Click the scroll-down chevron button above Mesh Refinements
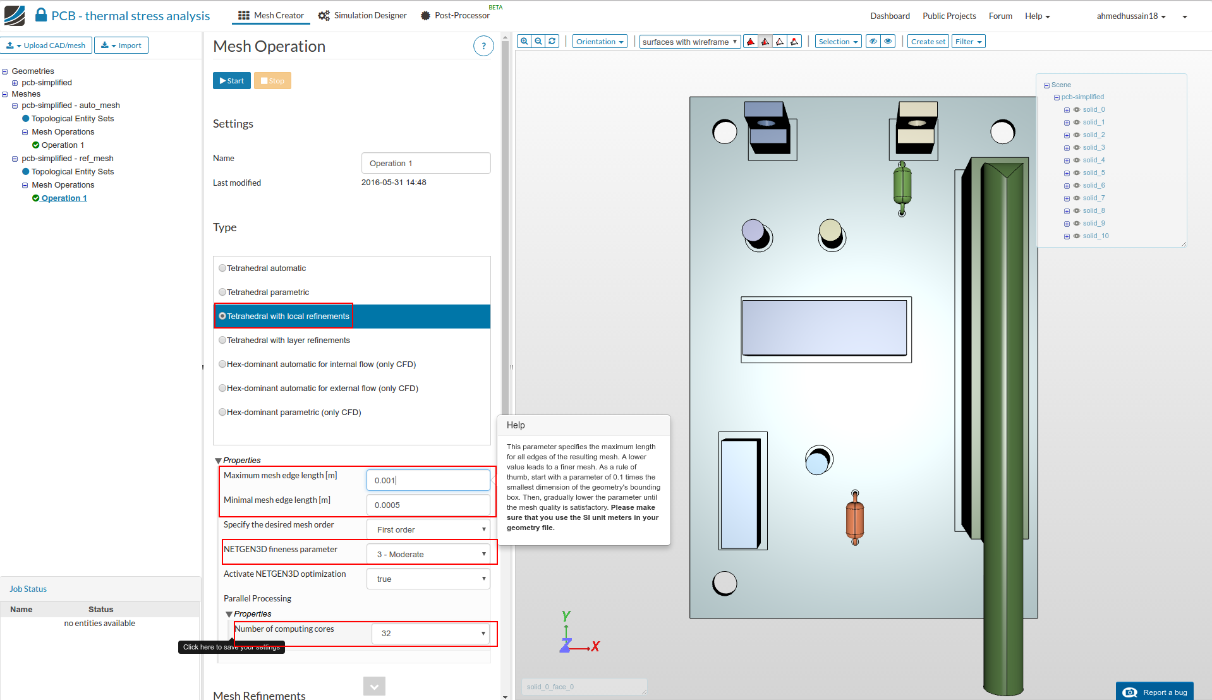The image size is (1212, 700). [x=374, y=686]
